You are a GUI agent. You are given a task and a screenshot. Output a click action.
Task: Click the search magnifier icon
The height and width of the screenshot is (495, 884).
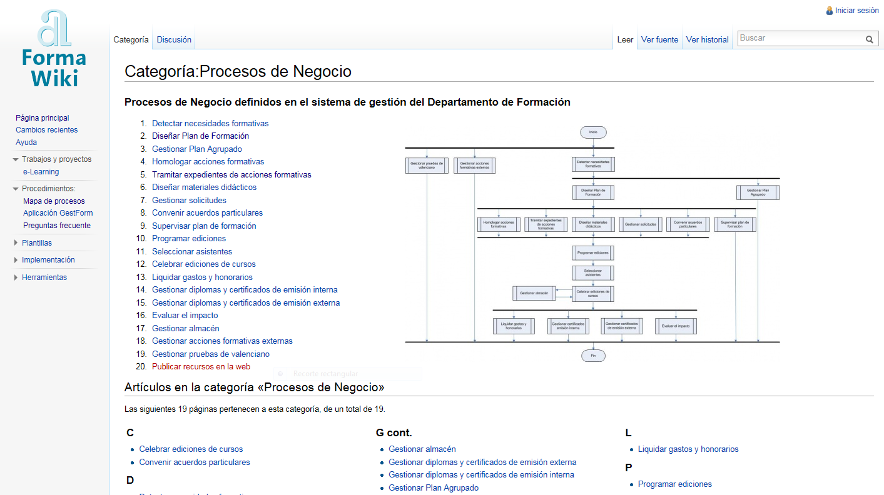(x=869, y=39)
